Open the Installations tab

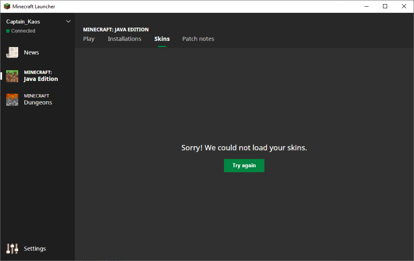124,39
